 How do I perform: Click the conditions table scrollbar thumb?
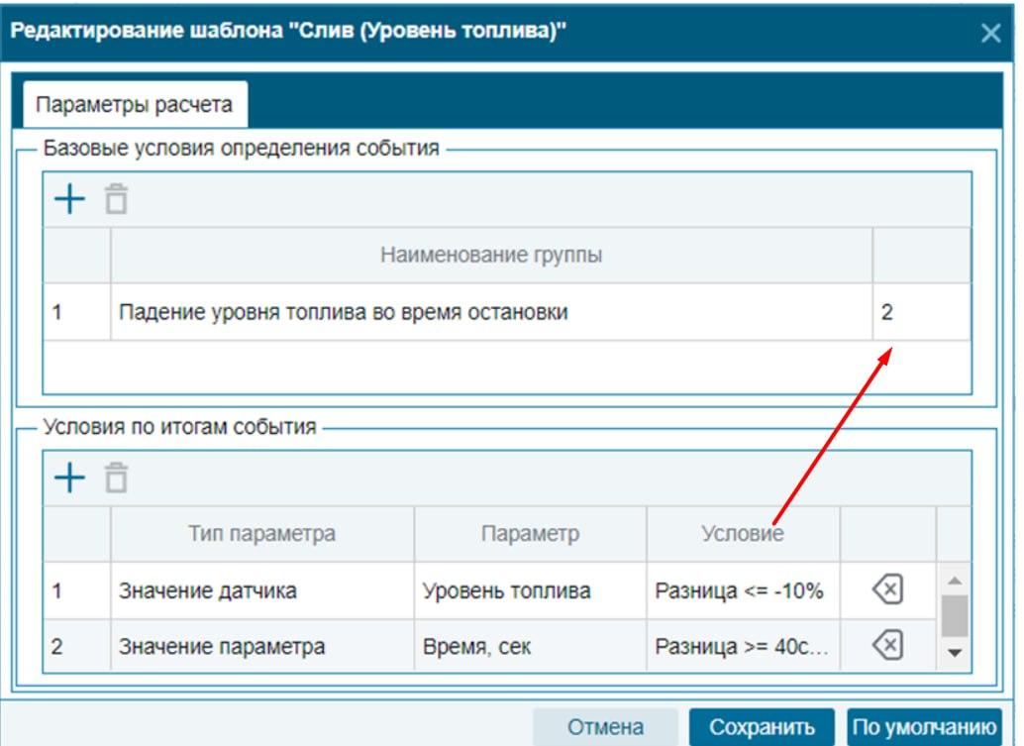[954, 615]
